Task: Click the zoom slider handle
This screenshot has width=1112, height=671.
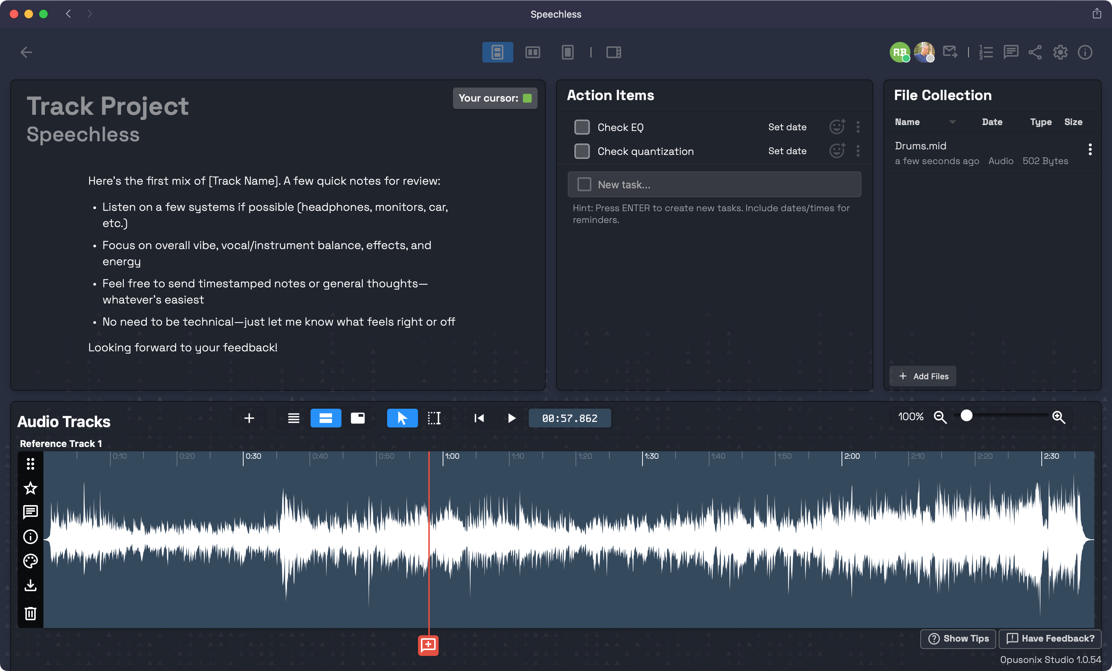Action: 966,416
